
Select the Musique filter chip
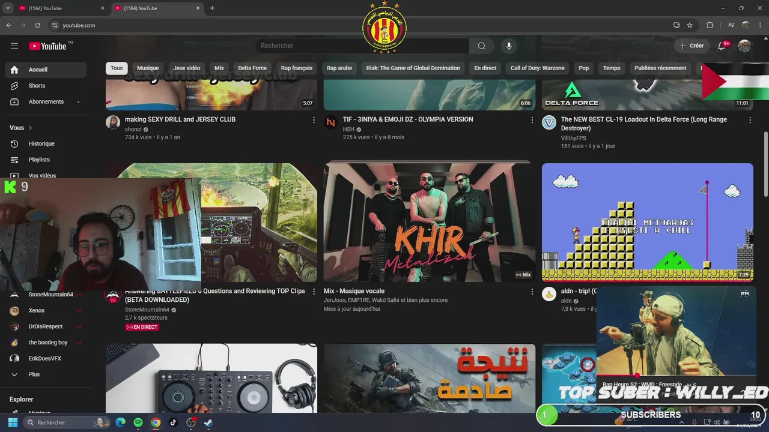pos(148,68)
